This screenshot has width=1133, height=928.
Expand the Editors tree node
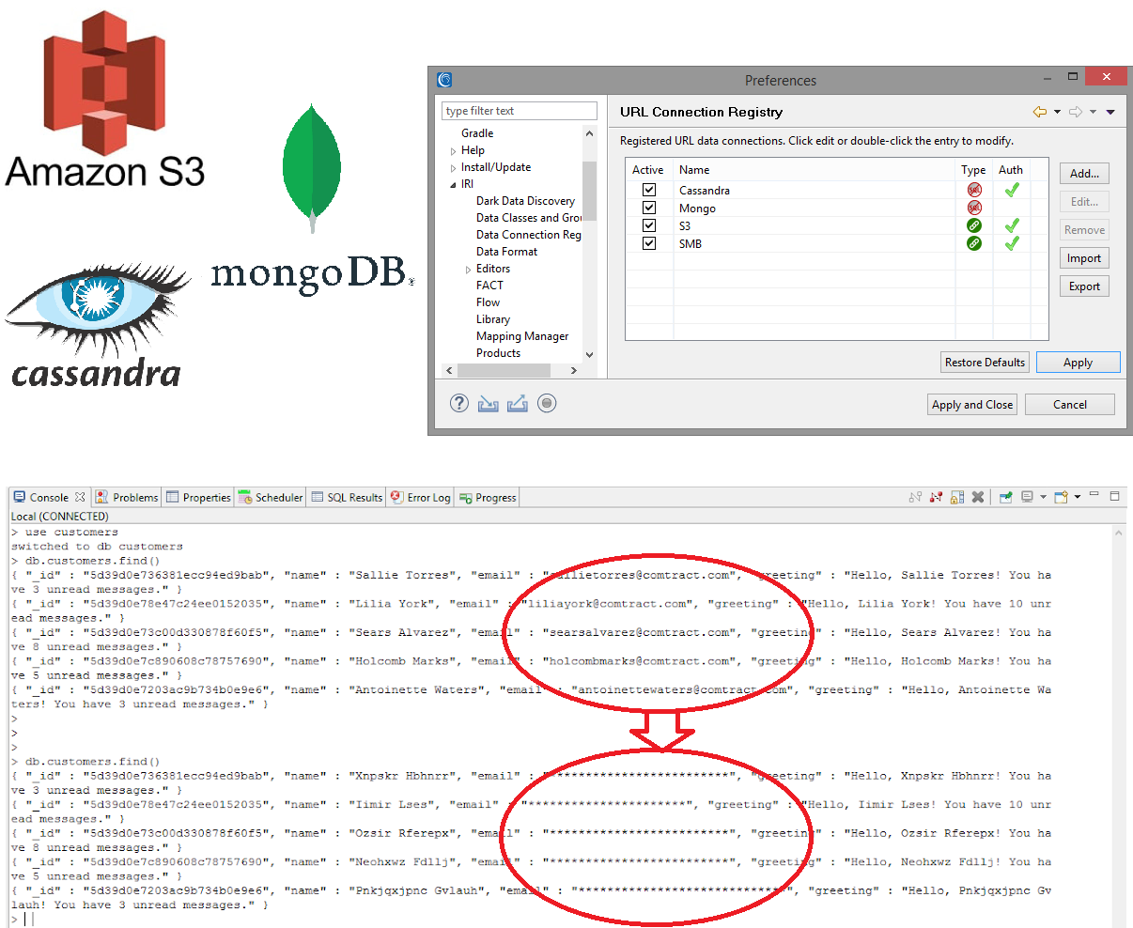pyautogui.click(x=469, y=270)
